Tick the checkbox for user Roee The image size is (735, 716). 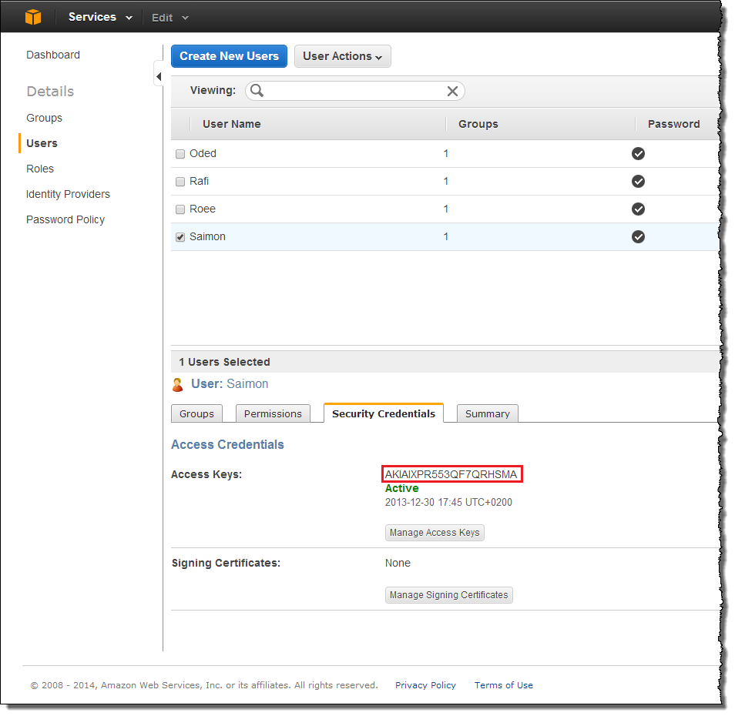(x=180, y=209)
